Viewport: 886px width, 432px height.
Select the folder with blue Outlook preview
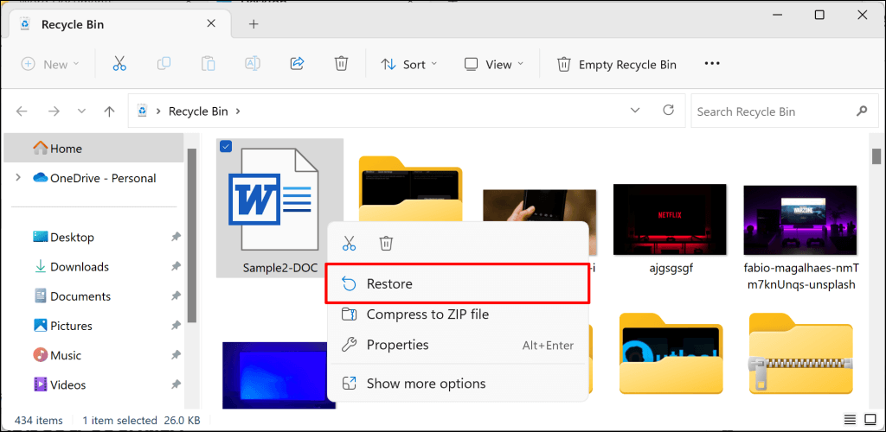coord(671,353)
